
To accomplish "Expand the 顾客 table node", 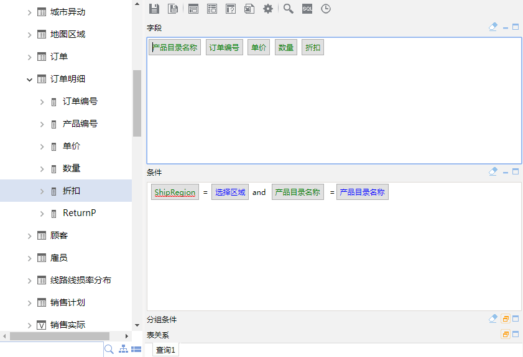I will click(x=29, y=236).
